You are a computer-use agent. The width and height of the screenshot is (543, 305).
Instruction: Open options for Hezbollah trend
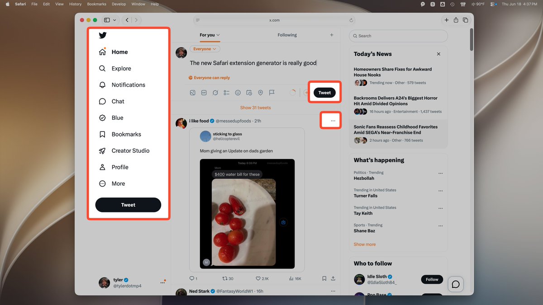tap(440, 173)
